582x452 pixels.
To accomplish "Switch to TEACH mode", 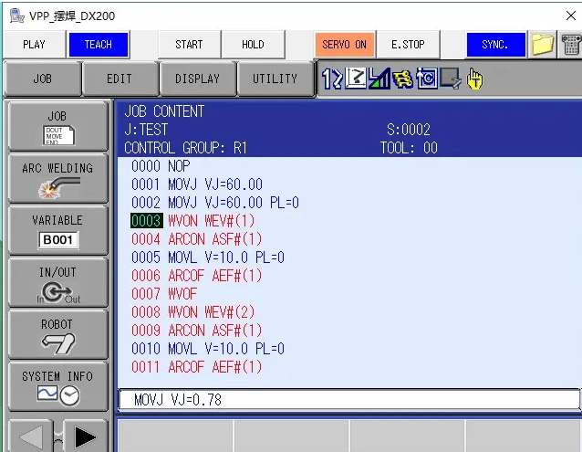I will pos(99,45).
